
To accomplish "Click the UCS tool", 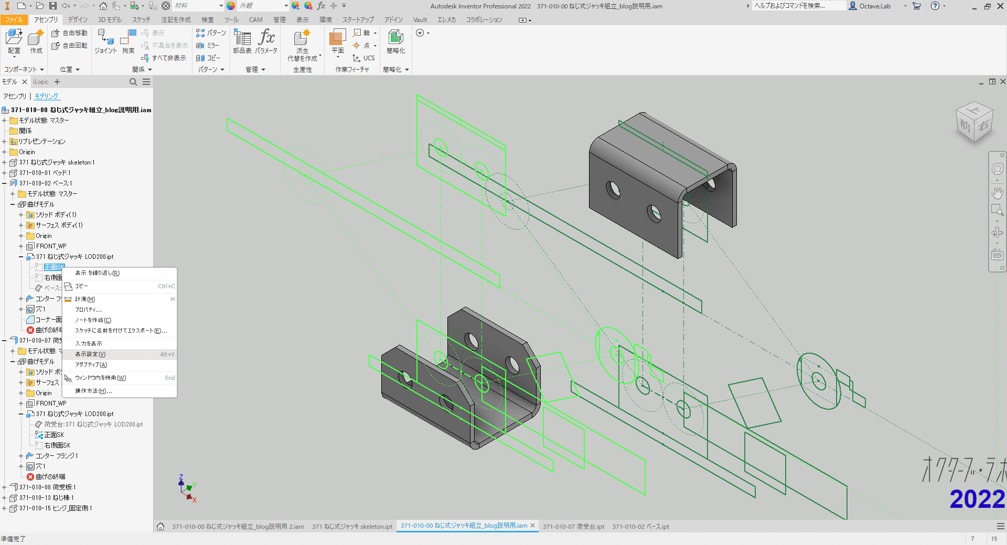I will click(363, 58).
